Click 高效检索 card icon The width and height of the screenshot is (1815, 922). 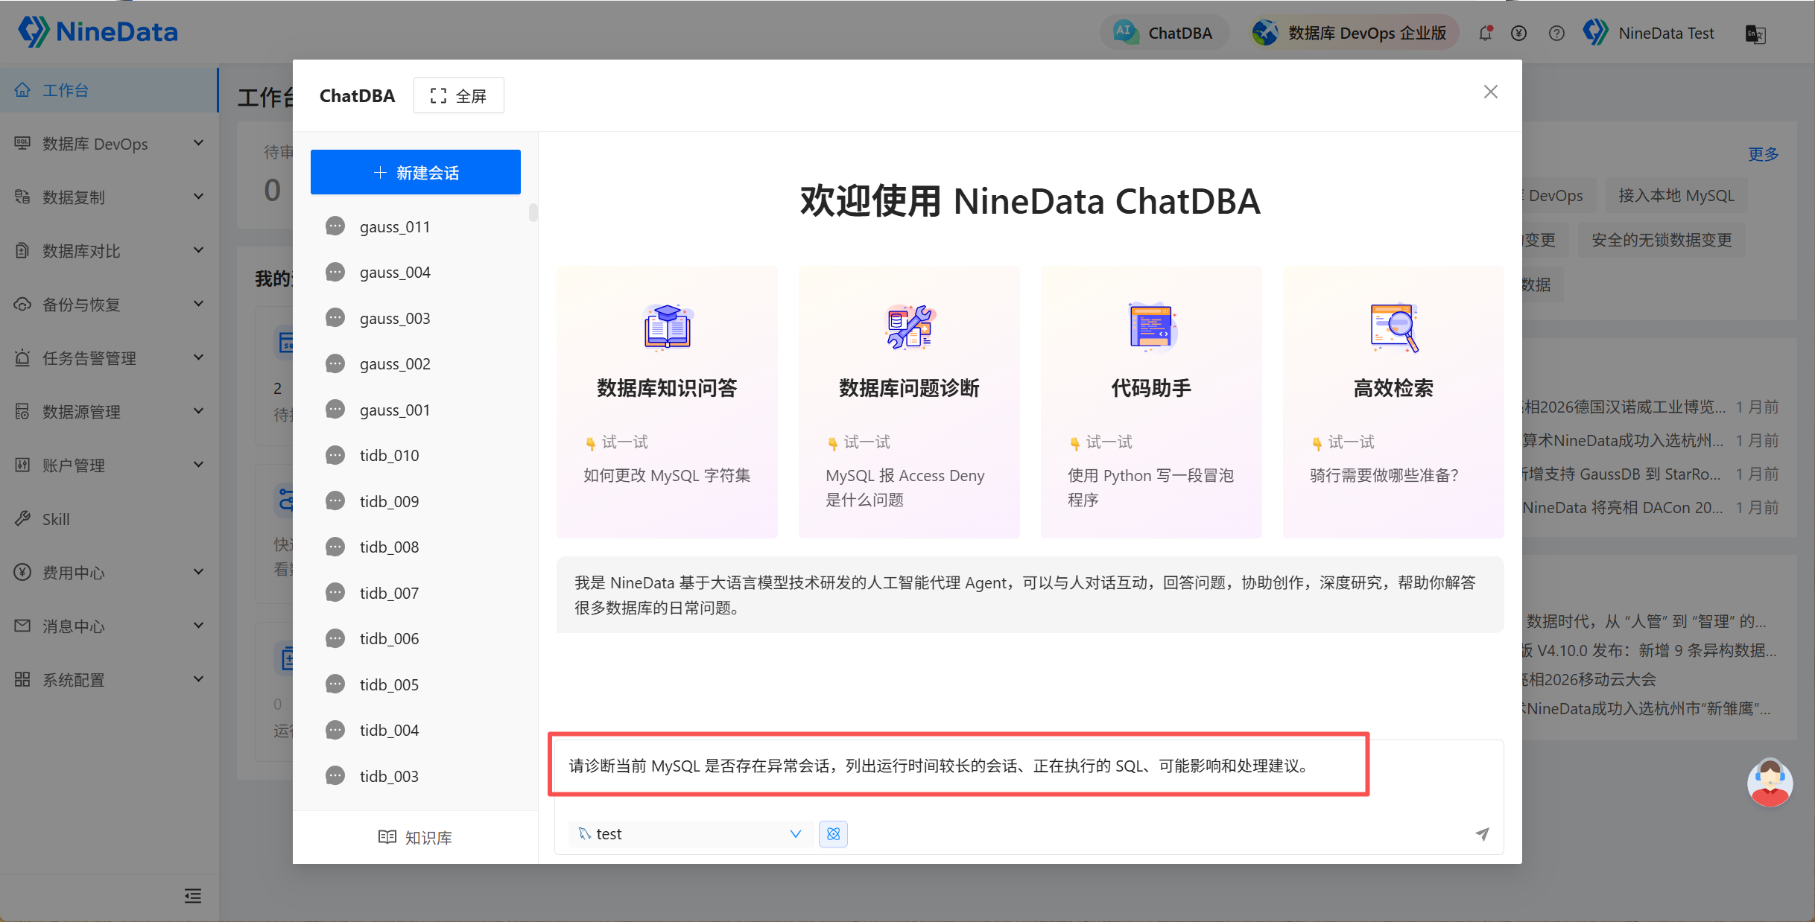pyautogui.click(x=1393, y=326)
